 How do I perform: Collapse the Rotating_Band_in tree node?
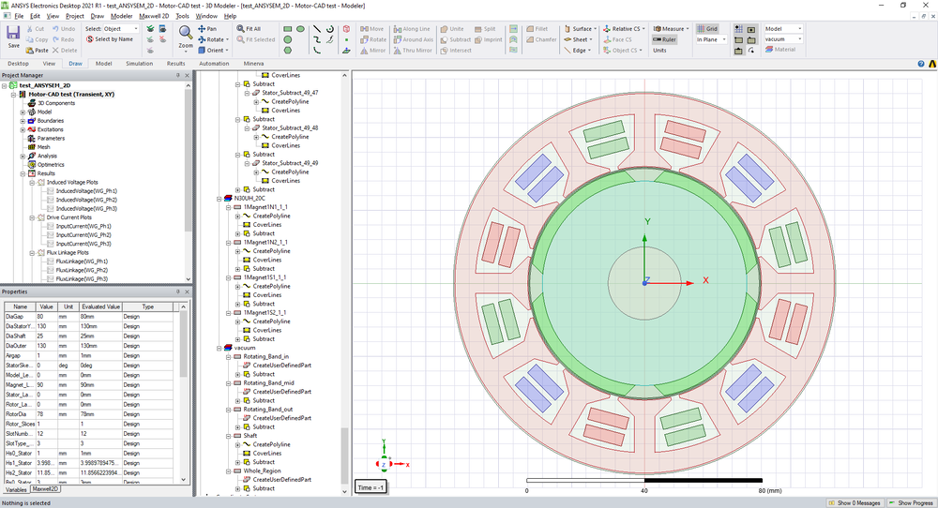(229, 357)
